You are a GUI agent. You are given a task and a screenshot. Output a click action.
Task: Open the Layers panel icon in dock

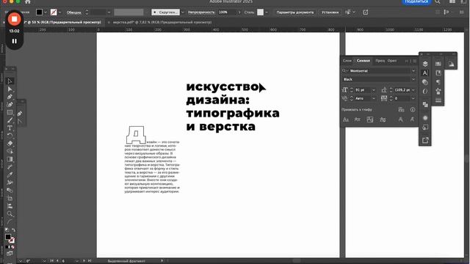[425, 64]
